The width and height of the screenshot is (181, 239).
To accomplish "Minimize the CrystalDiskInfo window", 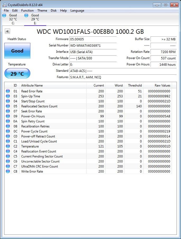I will (157, 5).
